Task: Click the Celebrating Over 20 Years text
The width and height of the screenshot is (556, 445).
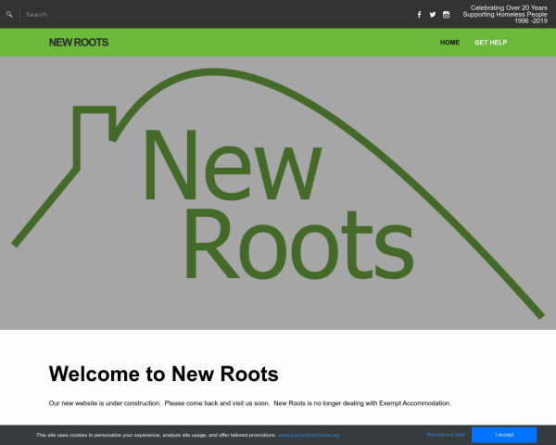Action: (x=508, y=7)
